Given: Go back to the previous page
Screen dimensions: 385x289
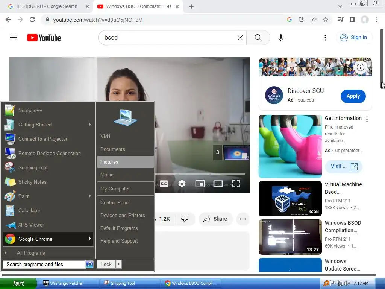Looking at the screenshot, I should point(8,20).
